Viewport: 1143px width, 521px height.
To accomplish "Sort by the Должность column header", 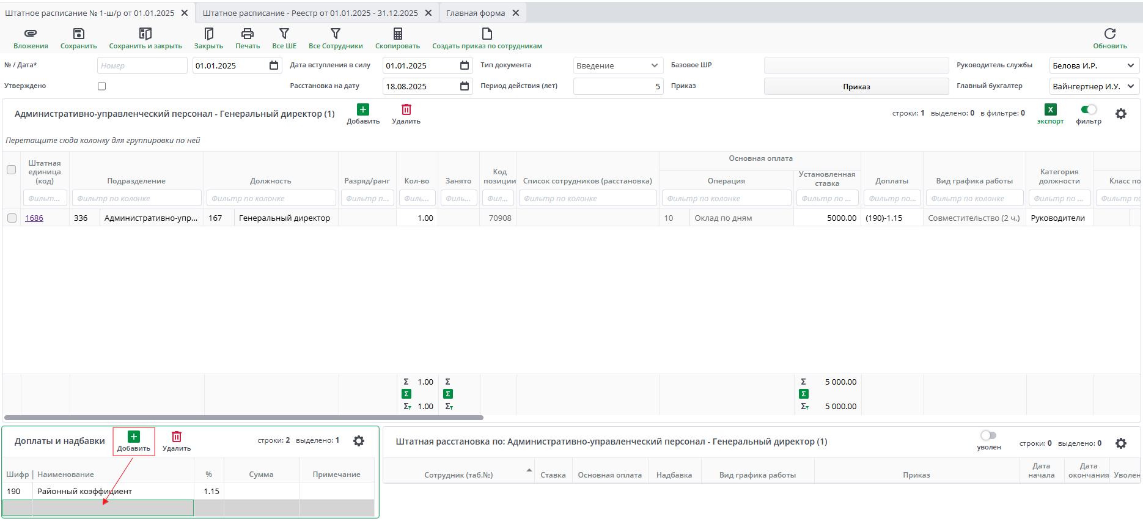I will pos(271,181).
